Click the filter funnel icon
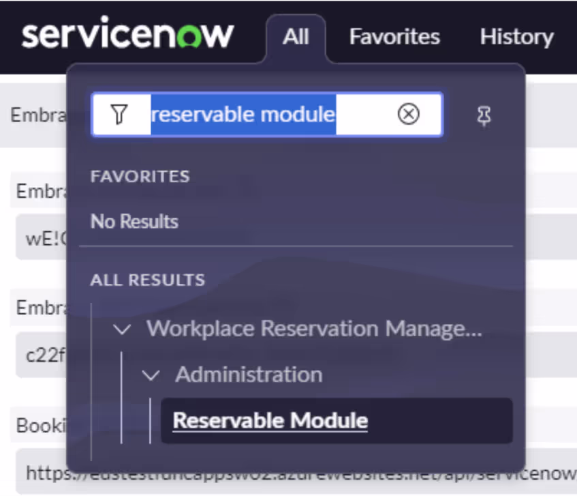 119,114
